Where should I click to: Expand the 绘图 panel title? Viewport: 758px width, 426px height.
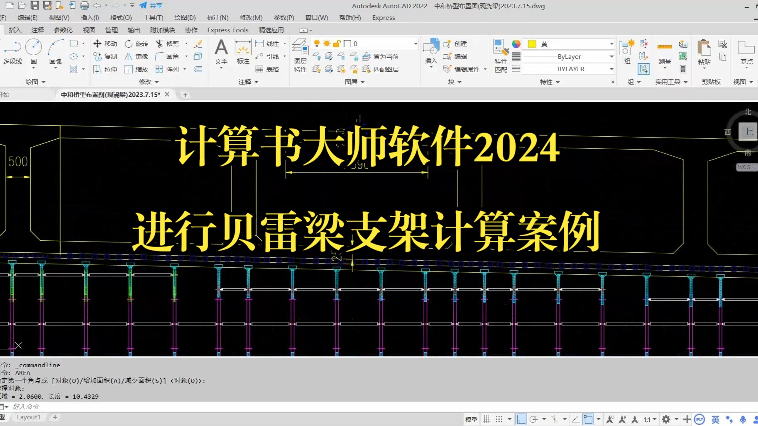click(x=35, y=82)
